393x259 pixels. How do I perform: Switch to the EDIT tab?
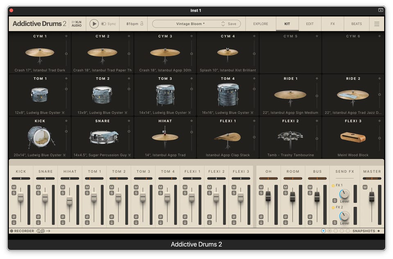tap(309, 24)
